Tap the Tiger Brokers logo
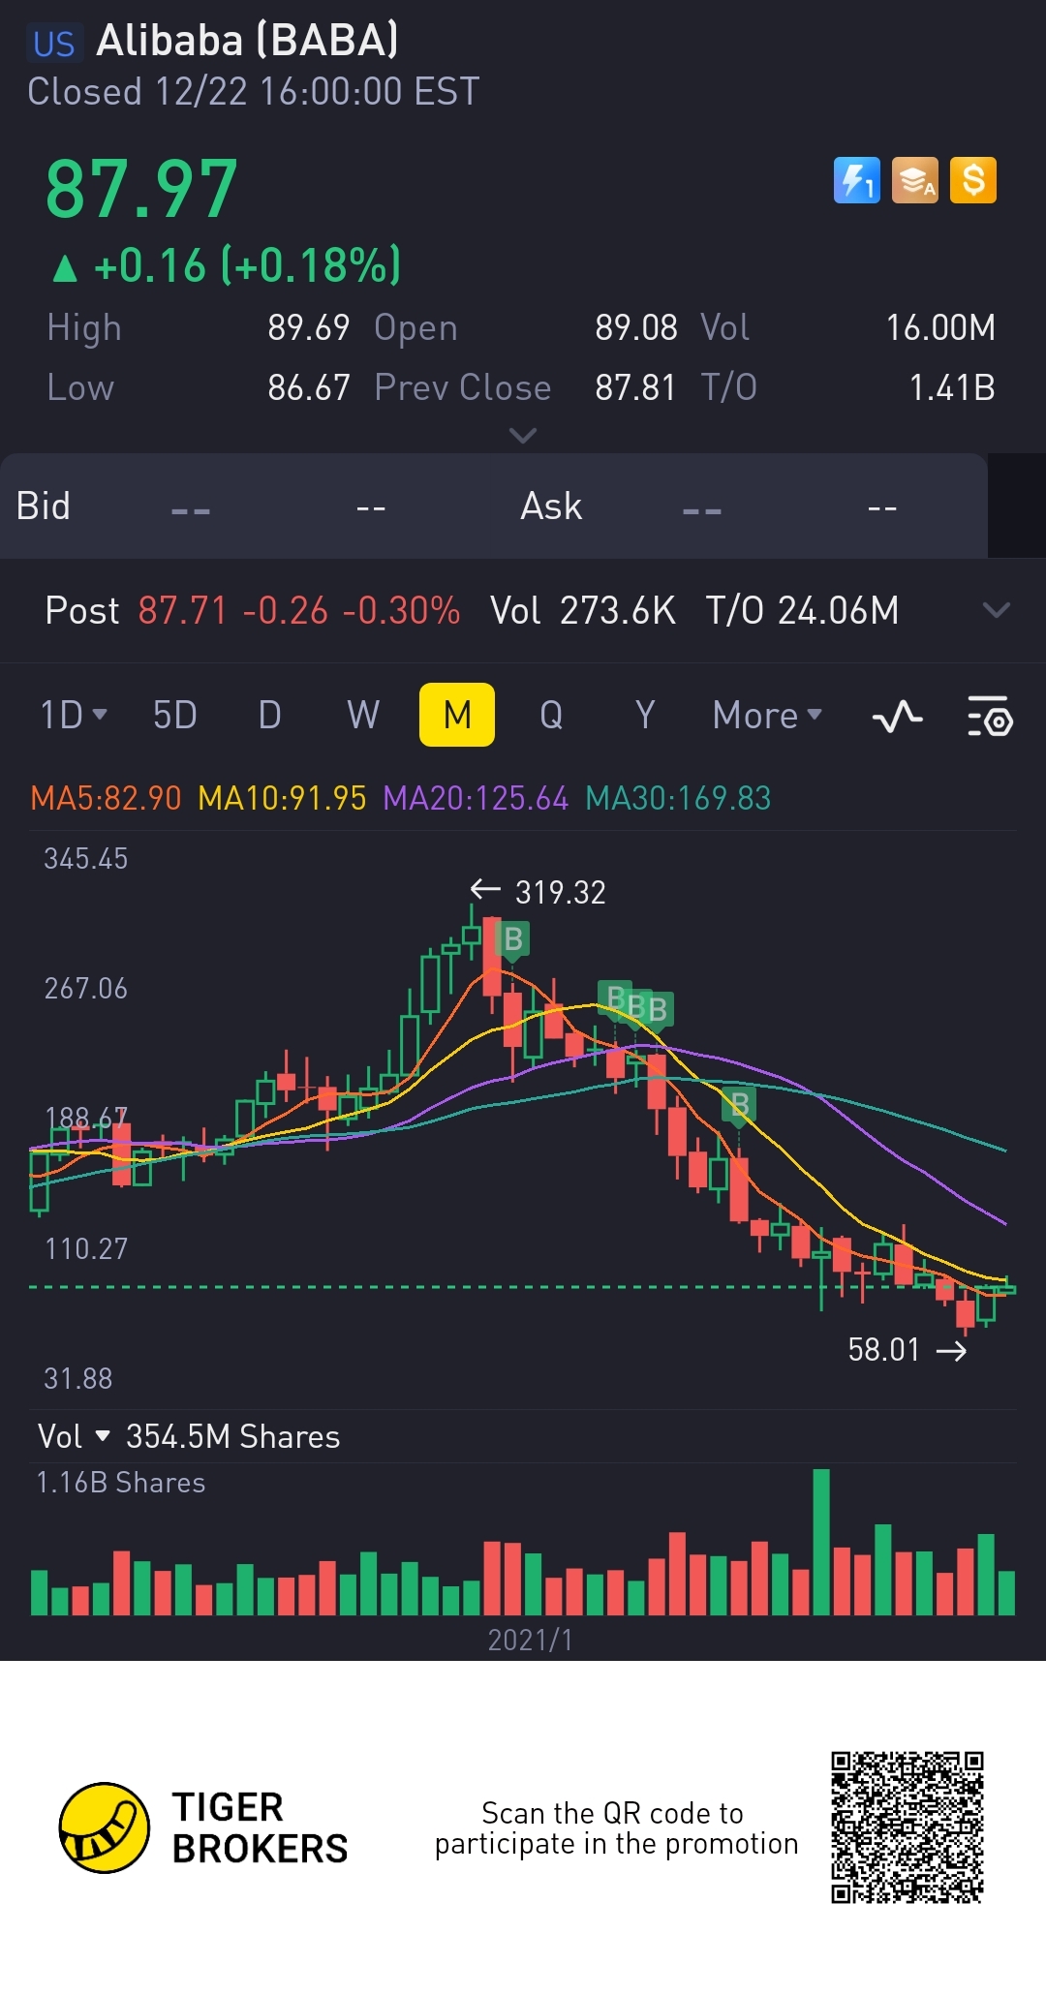Viewport: 1046px width, 1995px height. [202, 1827]
